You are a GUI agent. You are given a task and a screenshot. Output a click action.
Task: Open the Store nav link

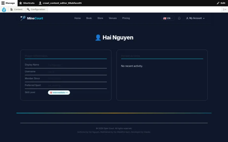click(100, 18)
